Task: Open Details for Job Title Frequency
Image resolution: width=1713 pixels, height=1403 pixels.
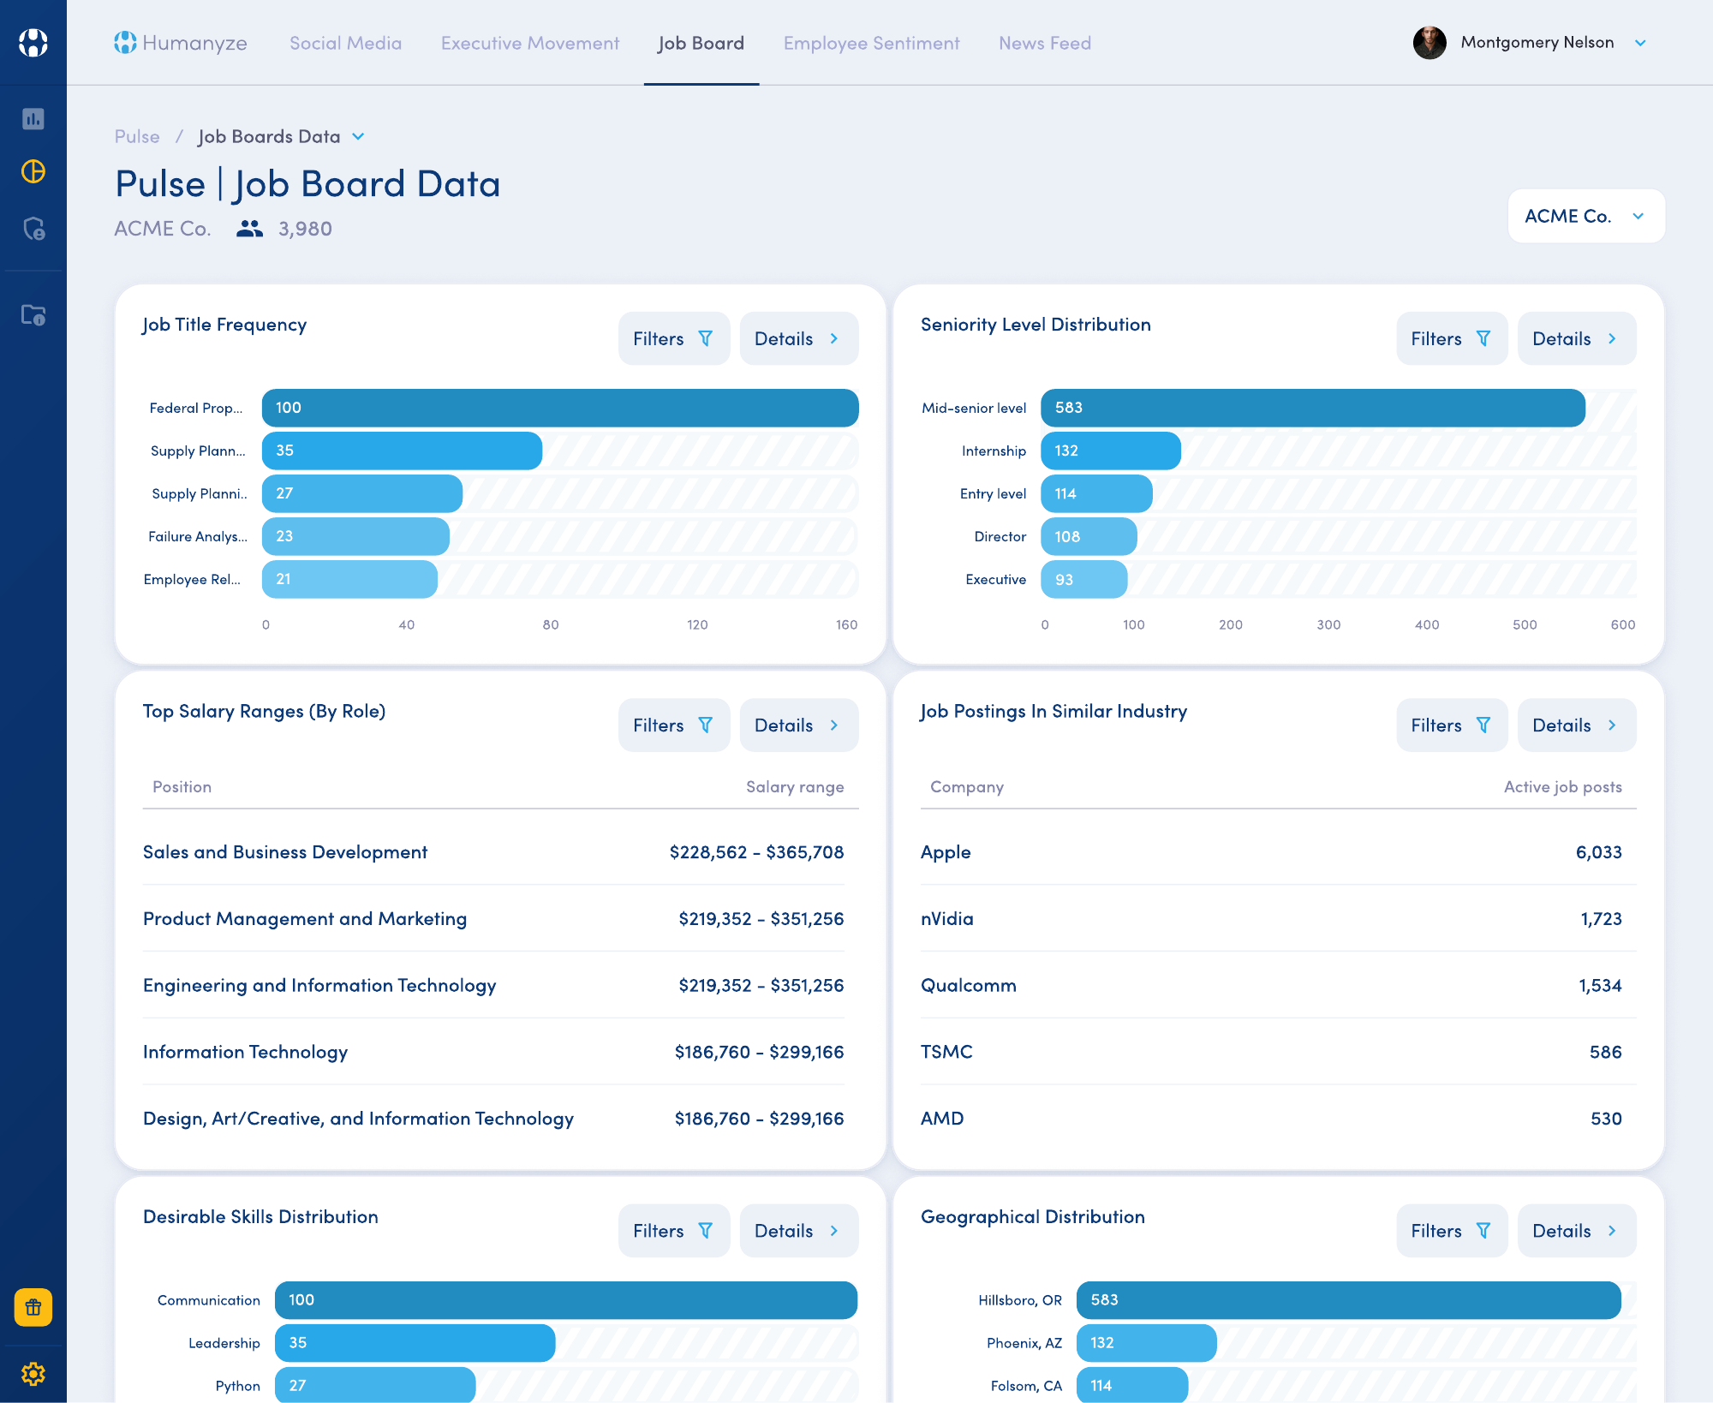Action: point(799,338)
